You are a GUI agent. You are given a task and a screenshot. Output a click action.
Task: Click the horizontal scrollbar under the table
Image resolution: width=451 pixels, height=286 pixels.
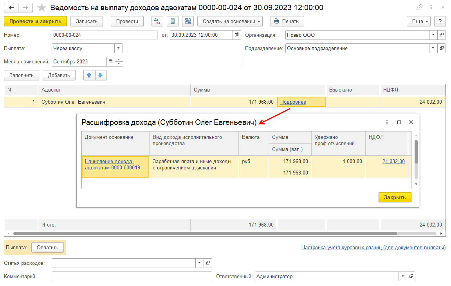click(x=219, y=234)
